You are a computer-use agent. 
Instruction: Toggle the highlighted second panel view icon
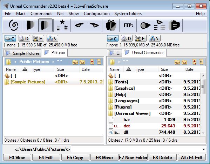coord(45,25)
